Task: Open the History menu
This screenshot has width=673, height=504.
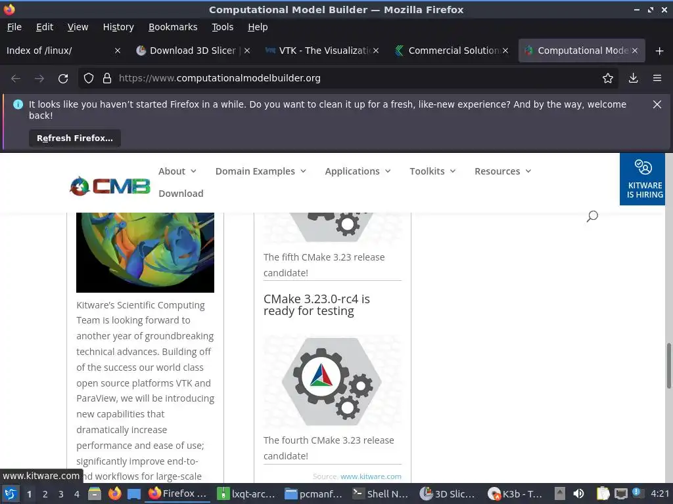Action: click(118, 27)
